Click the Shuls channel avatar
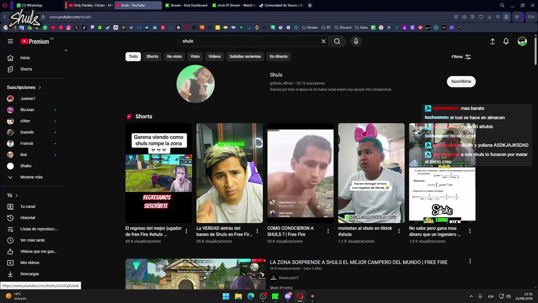This screenshot has width=538, height=303. pyautogui.click(x=195, y=84)
